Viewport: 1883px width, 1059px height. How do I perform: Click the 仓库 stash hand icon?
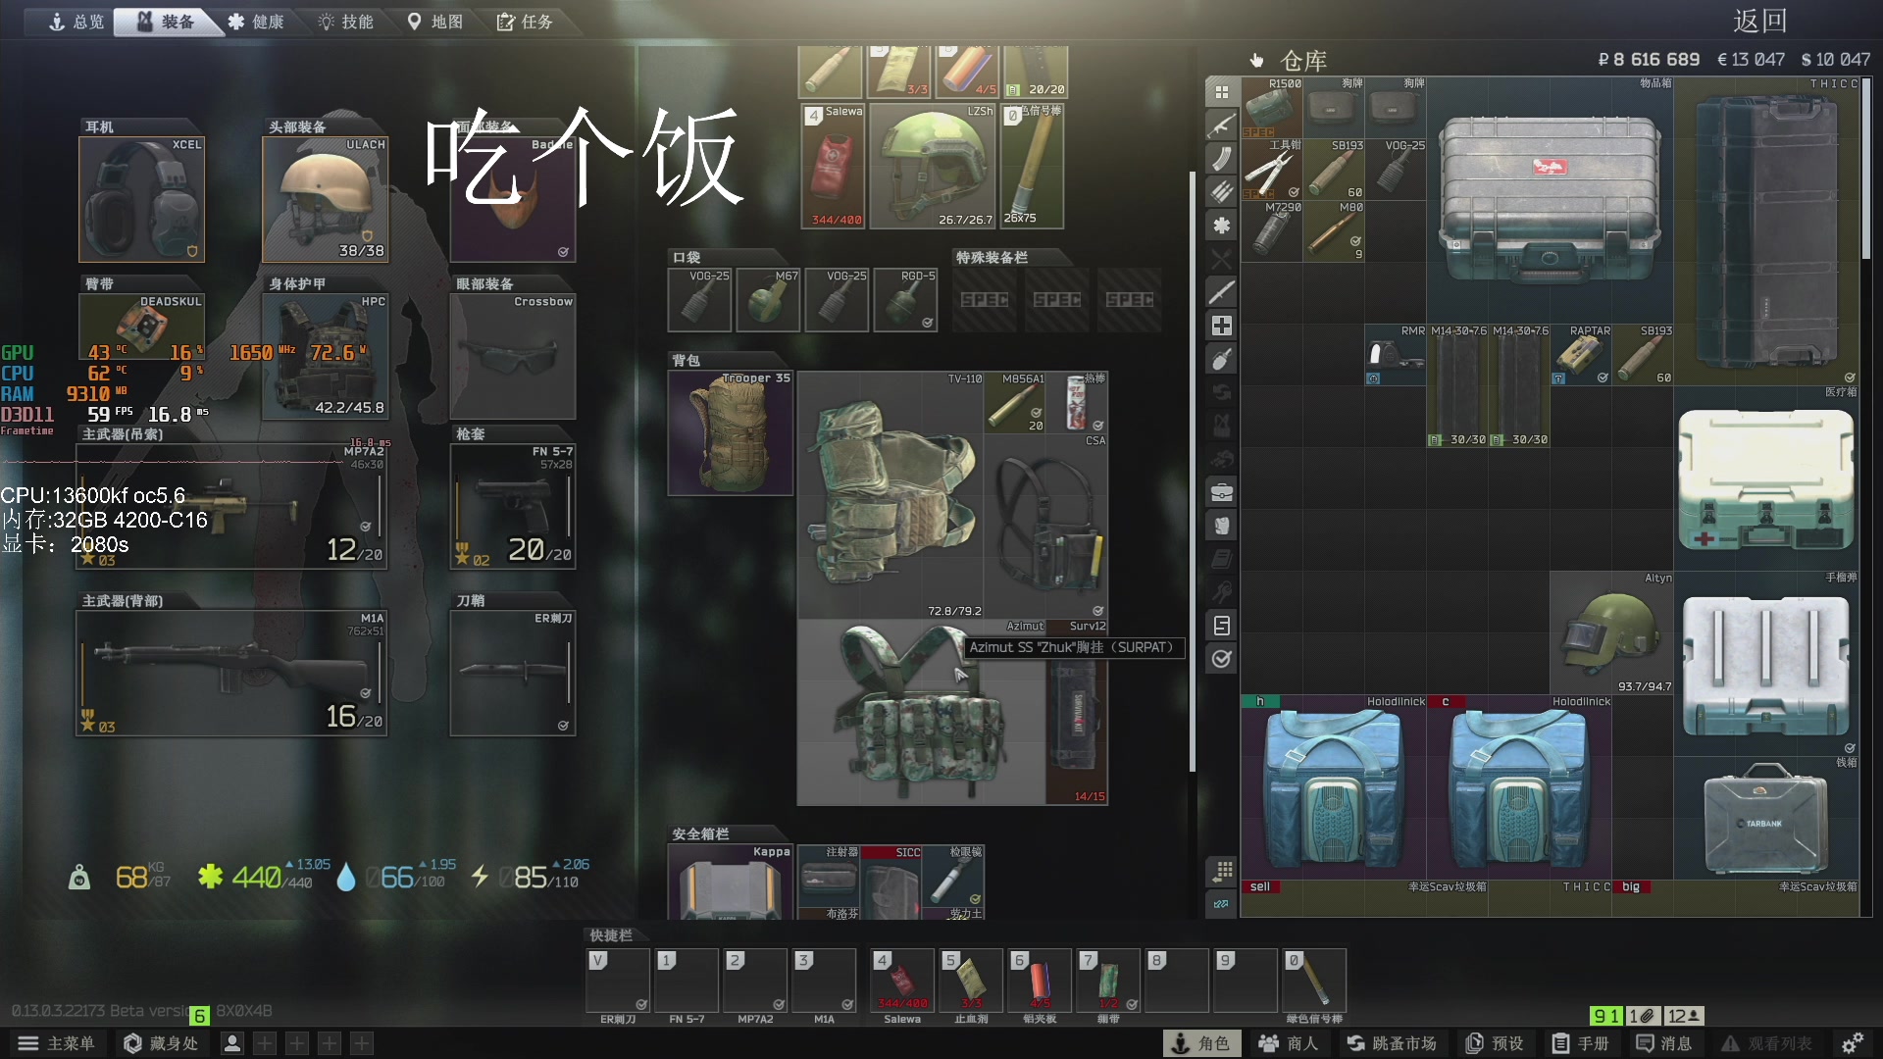pos(1257,61)
